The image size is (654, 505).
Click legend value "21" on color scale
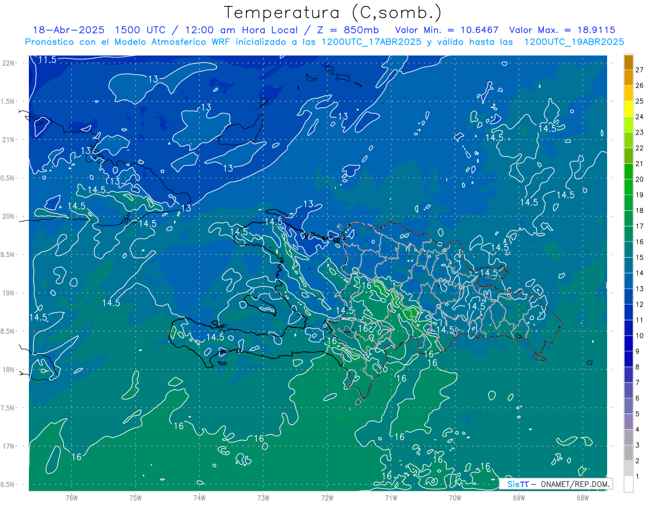pos(640,164)
